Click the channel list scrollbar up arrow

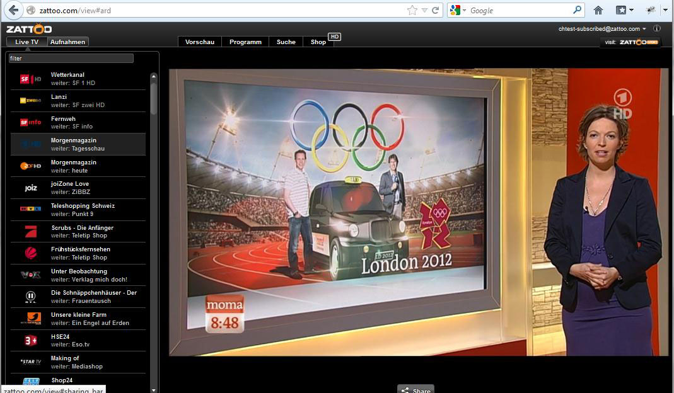(153, 76)
